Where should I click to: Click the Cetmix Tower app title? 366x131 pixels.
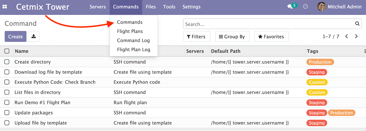click(x=43, y=7)
